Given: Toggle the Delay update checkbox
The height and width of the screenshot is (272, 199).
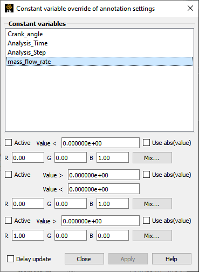Looking at the screenshot, I should [x=10, y=259].
